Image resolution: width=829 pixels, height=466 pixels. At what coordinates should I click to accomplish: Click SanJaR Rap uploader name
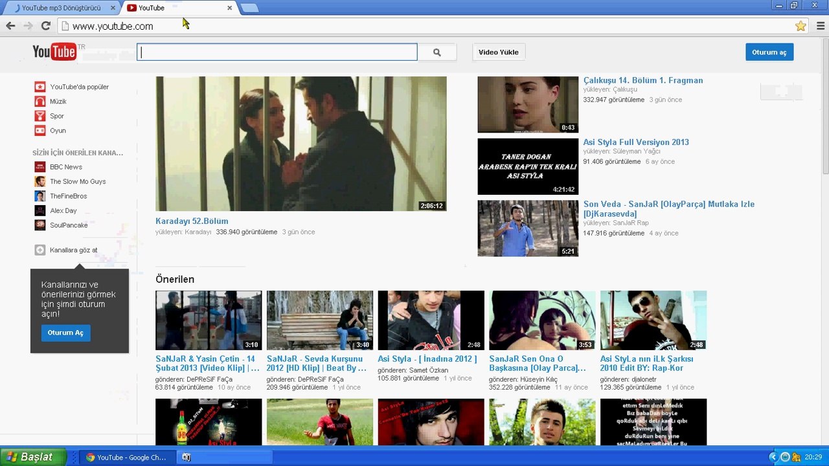pyautogui.click(x=631, y=223)
